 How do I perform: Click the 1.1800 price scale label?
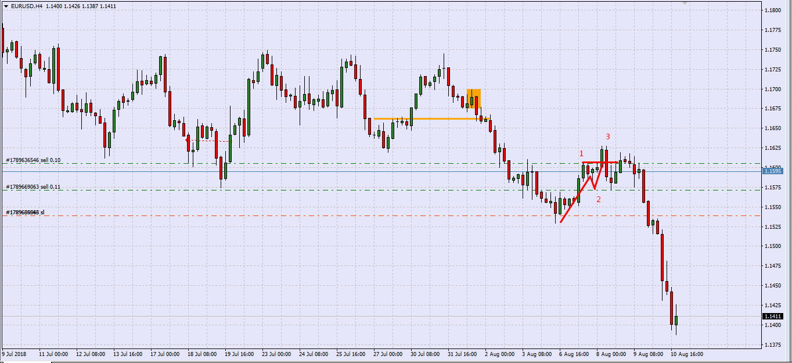point(773,10)
